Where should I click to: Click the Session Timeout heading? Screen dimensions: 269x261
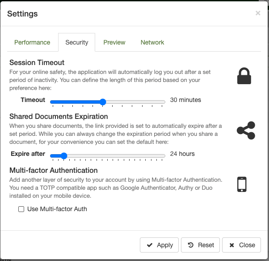tap(37, 63)
